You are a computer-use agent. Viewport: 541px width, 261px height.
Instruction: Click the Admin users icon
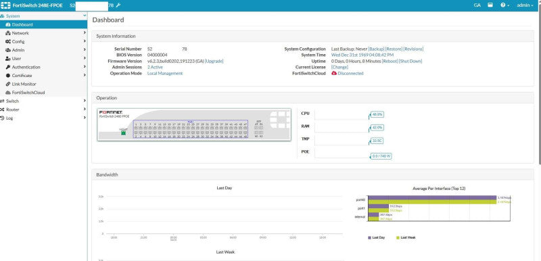click(x=8, y=50)
